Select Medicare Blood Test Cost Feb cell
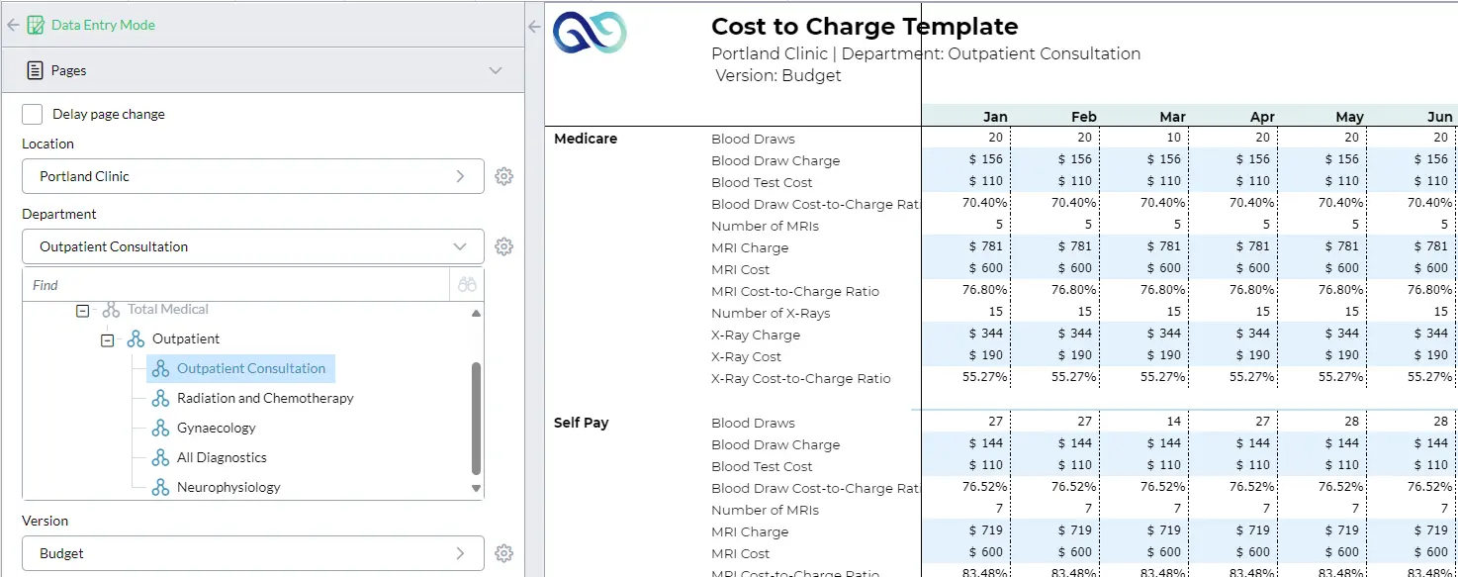Viewport: 1458px width, 577px height. coord(1054,181)
